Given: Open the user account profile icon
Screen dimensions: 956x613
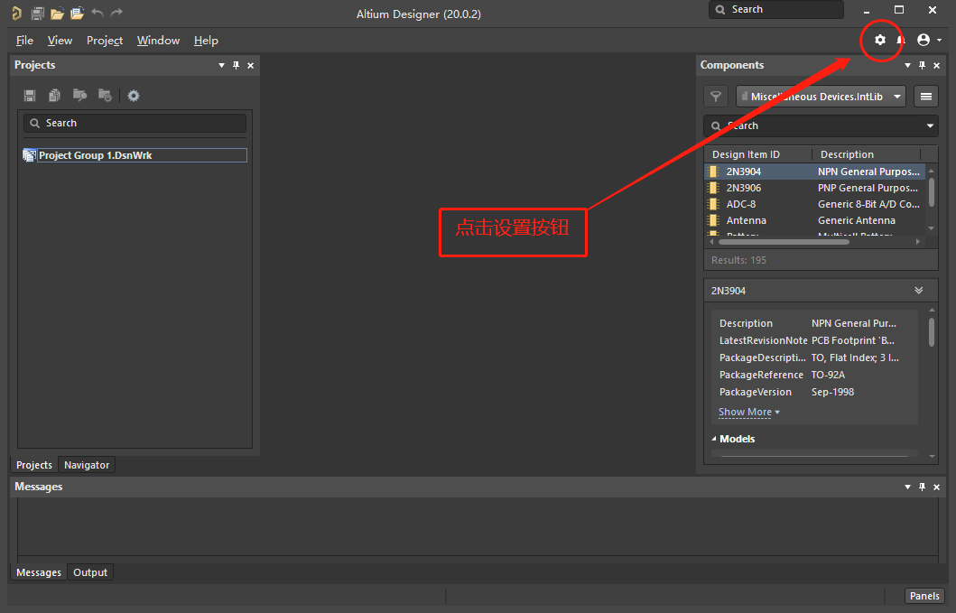Looking at the screenshot, I should pos(924,41).
